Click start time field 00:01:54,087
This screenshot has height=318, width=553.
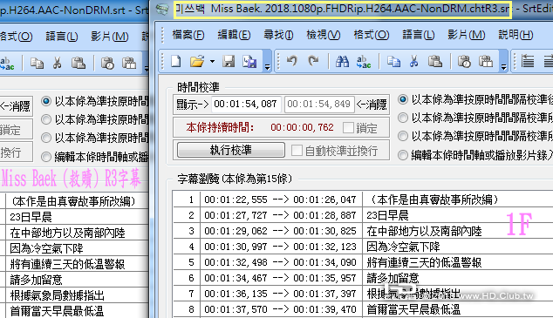(246, 105)
